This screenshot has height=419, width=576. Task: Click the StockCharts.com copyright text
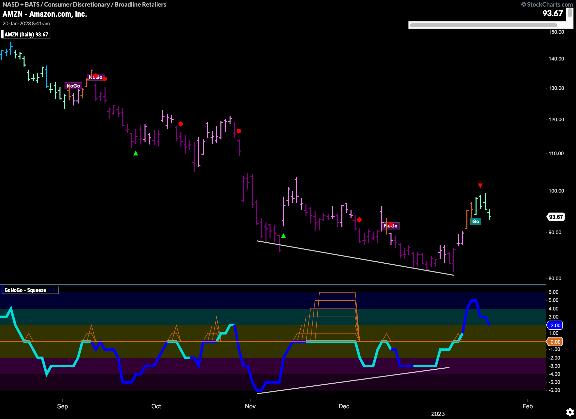point(547,4)
